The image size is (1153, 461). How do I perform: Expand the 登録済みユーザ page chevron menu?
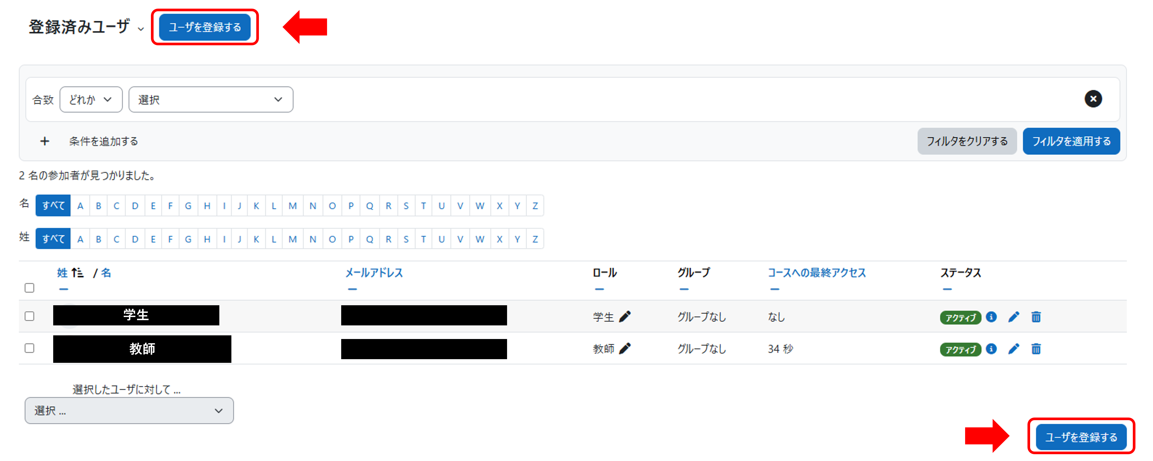point(141,29)
